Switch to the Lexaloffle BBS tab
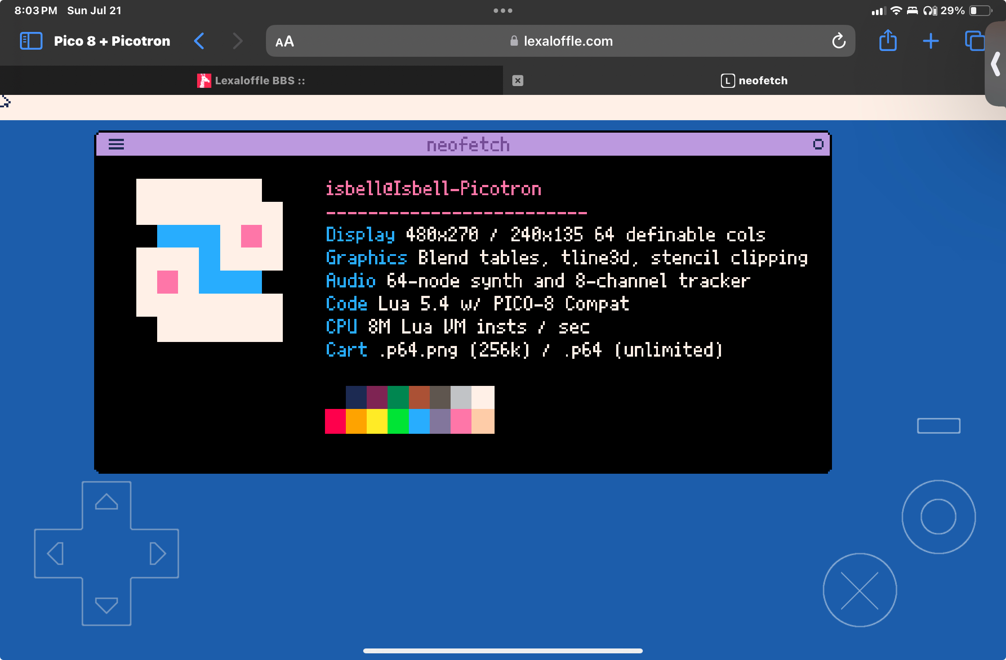 click(x=251, y=80)
